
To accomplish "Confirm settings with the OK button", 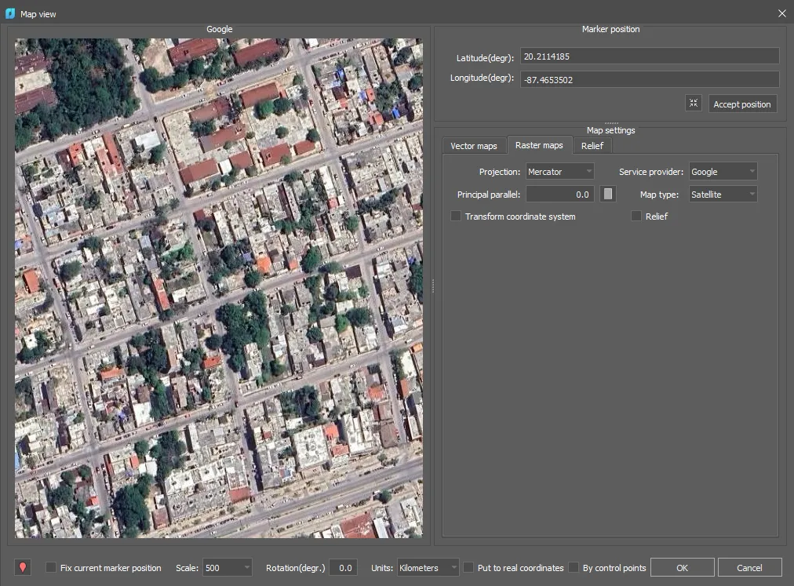I will coord(682,566).
